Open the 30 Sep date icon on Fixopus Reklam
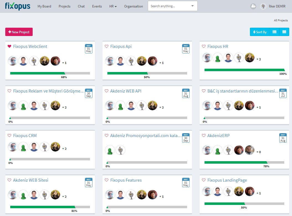This screenshot has height=216, width=292. (89, 93)
